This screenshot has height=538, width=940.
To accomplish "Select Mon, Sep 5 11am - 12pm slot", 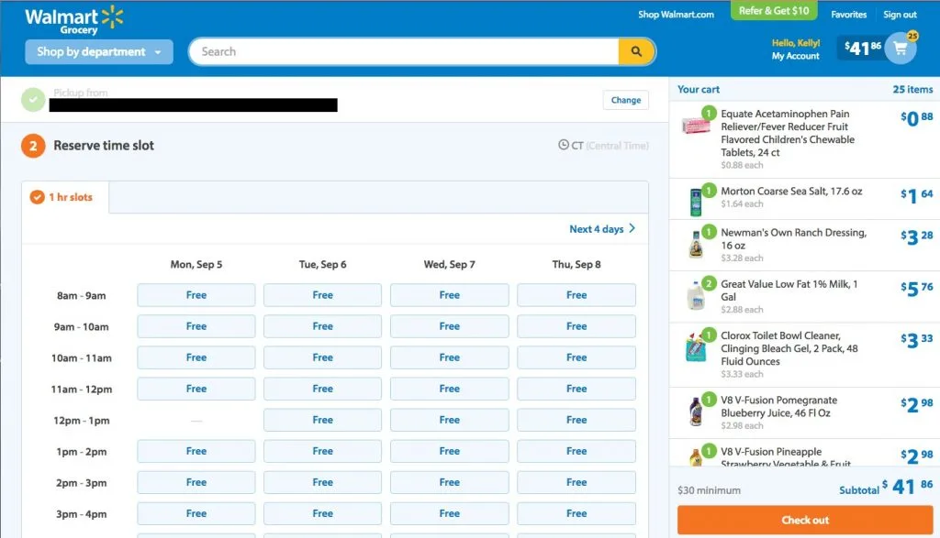I will (x=196, y=389).
